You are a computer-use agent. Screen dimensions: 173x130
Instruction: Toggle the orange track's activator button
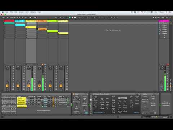point(39,86)
